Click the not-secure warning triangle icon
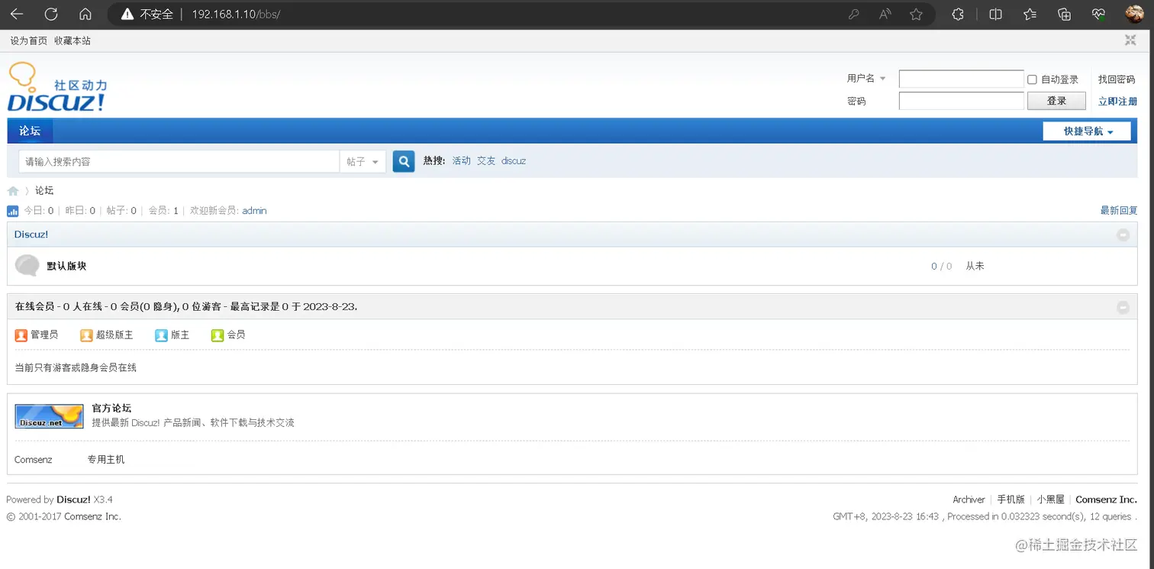Image resolution: width=1154 pixels, height=569 pixels. click(x=127, y=15)
